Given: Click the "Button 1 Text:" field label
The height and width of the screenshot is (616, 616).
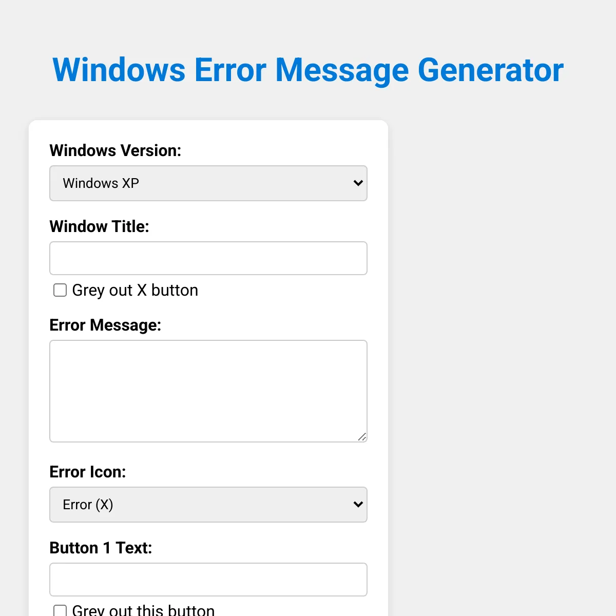Looking at the screenshot, I should (x=101, y=548).
